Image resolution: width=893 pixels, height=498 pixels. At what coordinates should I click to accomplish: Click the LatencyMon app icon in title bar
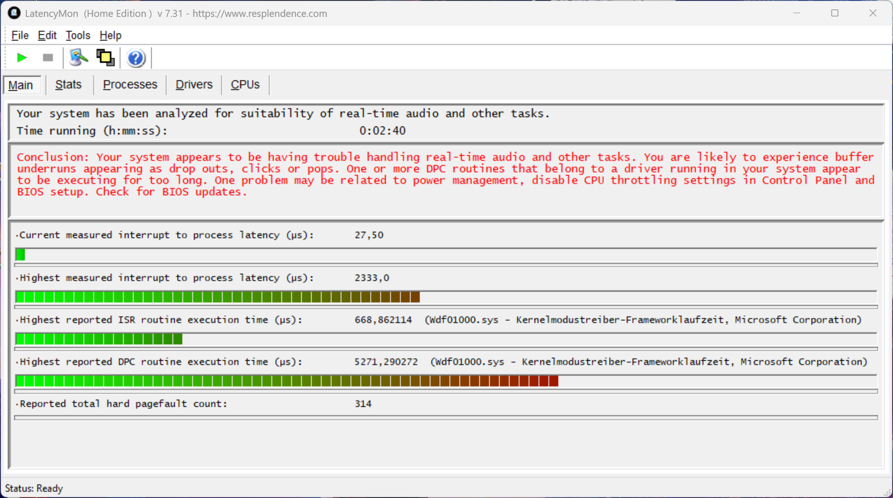14,13
